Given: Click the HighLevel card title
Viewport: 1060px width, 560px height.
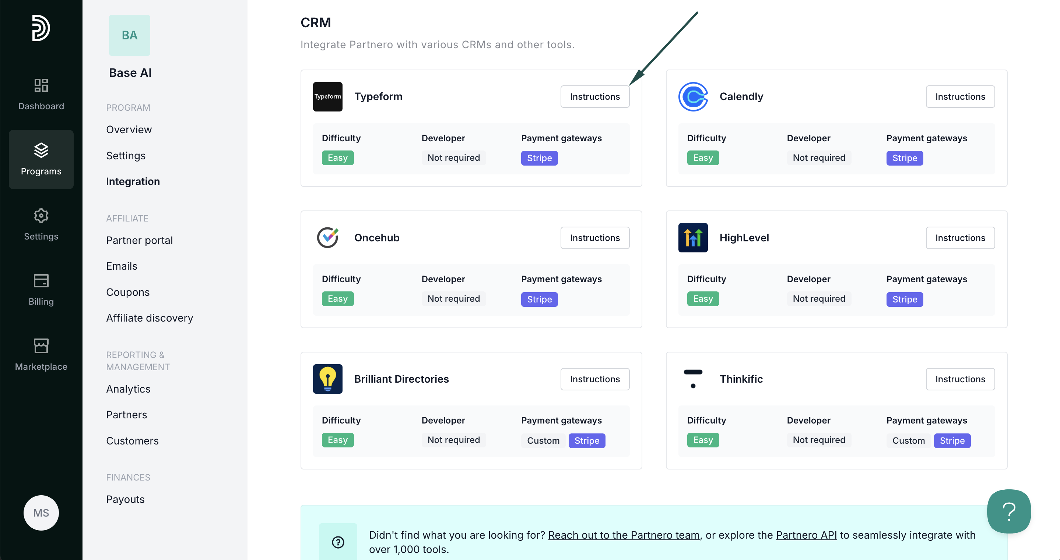Looking at the screenshot, I should tap(744, 238).
